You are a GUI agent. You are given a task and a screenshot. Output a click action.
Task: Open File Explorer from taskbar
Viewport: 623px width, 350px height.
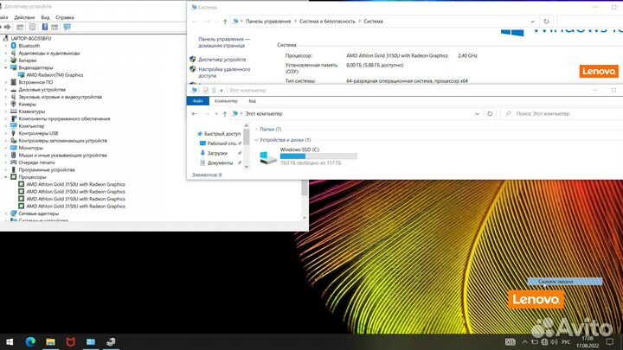(x=50, y=341)
